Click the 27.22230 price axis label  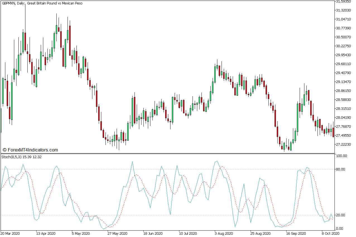click(343, 144)
